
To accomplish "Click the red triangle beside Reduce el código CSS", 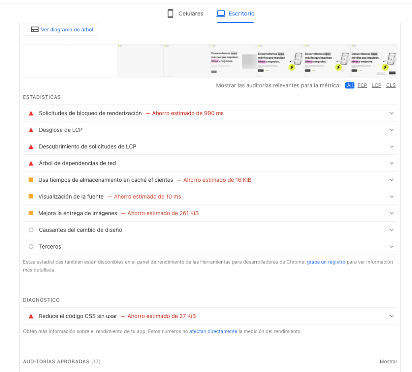I will [31, 316].
